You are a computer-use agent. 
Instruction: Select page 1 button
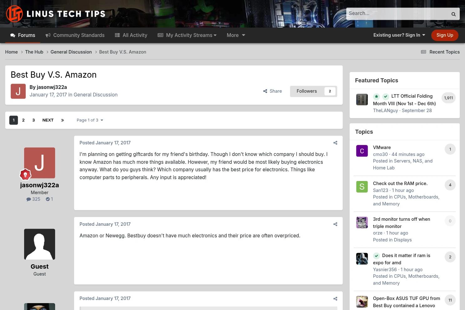(13, 120)
